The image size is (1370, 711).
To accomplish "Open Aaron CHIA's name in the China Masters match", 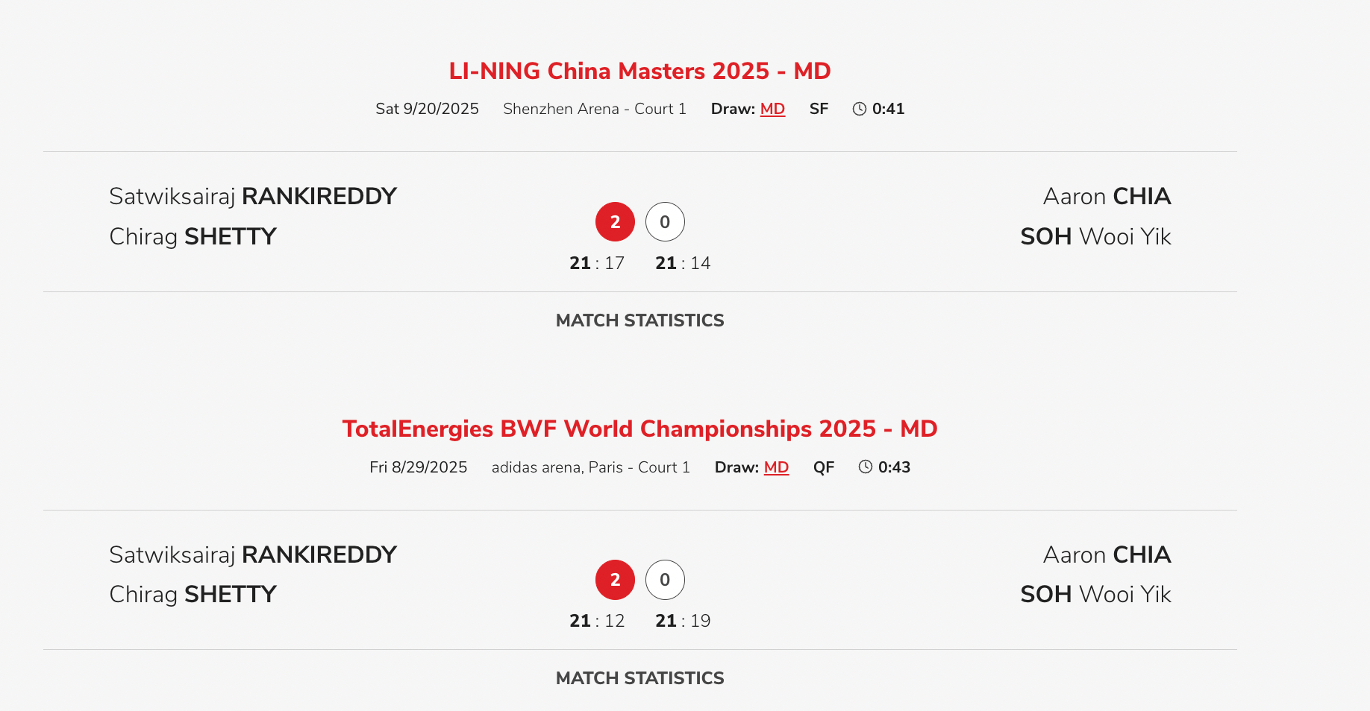I will [1107, 196].
